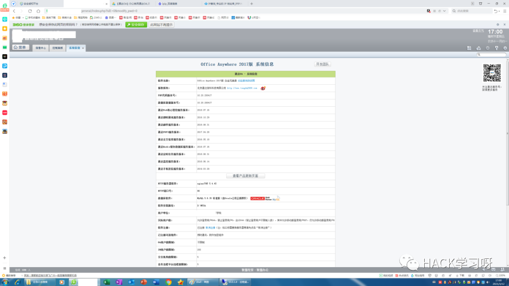The width and height of the screenshot is (509, 286).
Task: Open OneNote from the taskbar
Action: click(119, 282)
